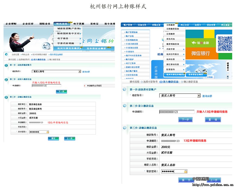Image resolution: width=236 pixels, height=189 pixels.
Task: Choose 自助缴费指南 from the dropdown menu
Action: 173,29
